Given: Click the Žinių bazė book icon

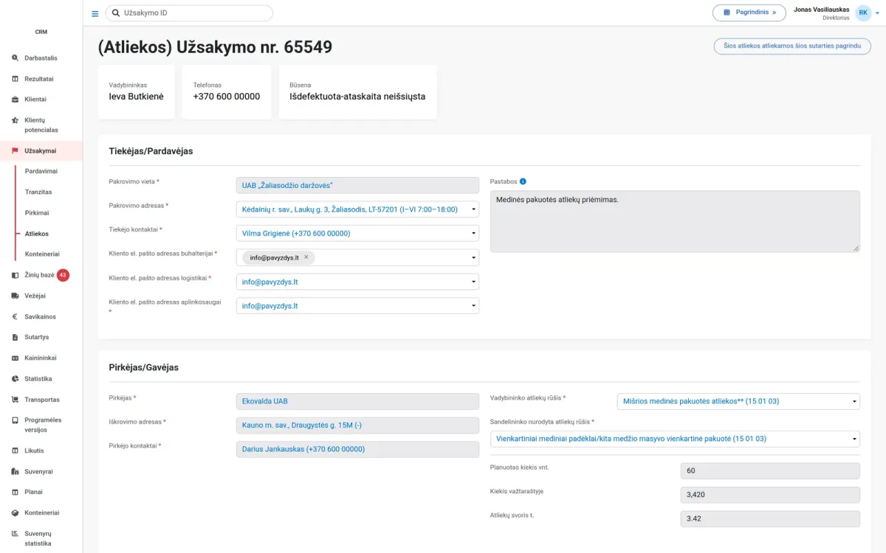Looking at the screenshot, I should click(x=15, y=275).
